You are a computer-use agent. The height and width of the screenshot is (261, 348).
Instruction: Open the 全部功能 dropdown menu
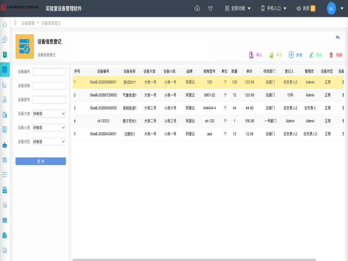click(x=238, y=8)
